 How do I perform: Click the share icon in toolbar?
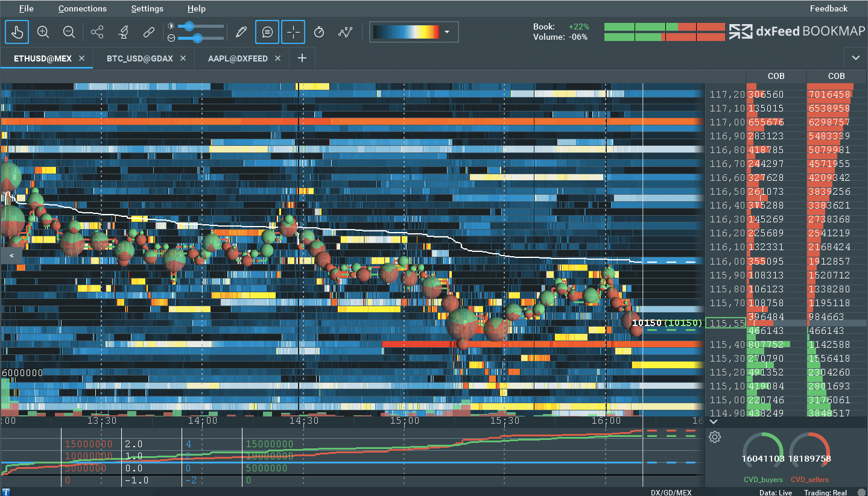click(x=97, y=32)
